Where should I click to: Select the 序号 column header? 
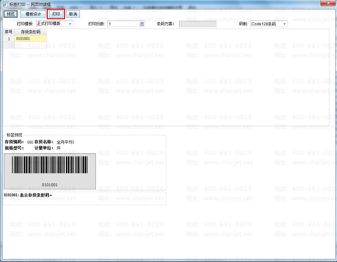click(8, 32)
